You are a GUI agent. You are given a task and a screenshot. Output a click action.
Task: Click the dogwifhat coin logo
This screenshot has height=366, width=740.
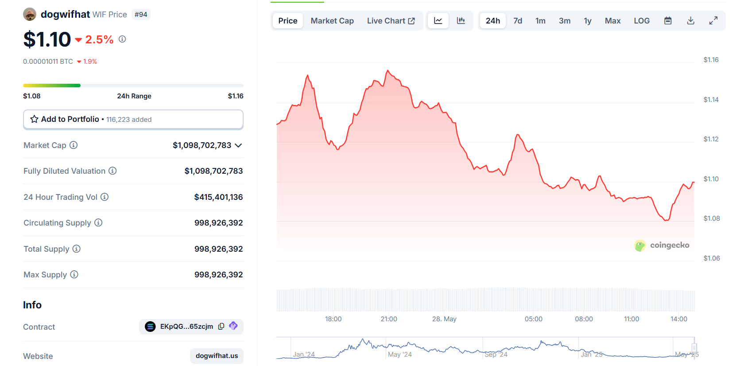[30, 14]
